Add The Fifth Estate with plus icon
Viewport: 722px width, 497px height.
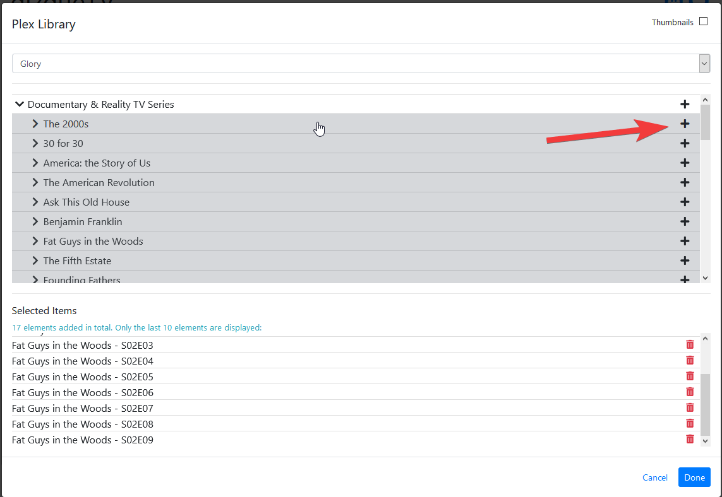685,260
